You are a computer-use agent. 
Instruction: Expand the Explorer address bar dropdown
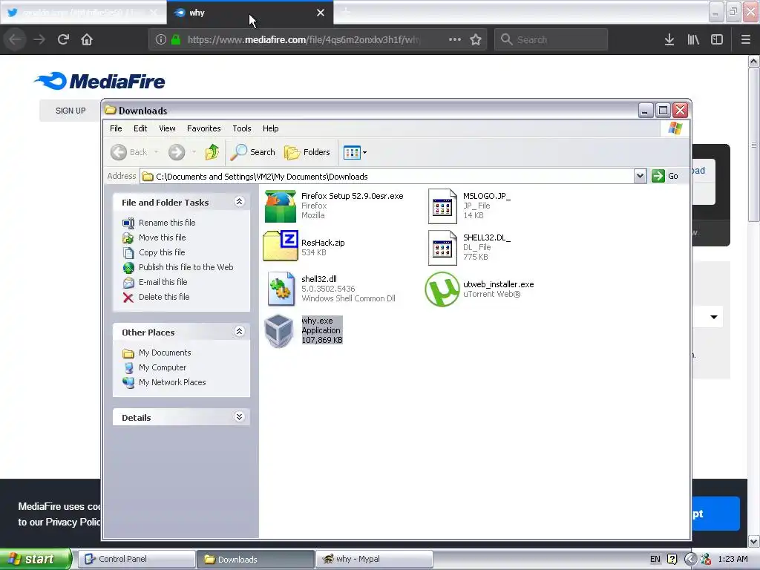640,176
